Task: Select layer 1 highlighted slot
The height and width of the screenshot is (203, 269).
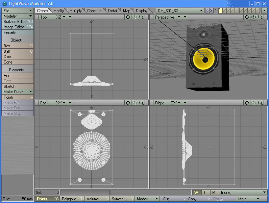Action: point(220,11)
